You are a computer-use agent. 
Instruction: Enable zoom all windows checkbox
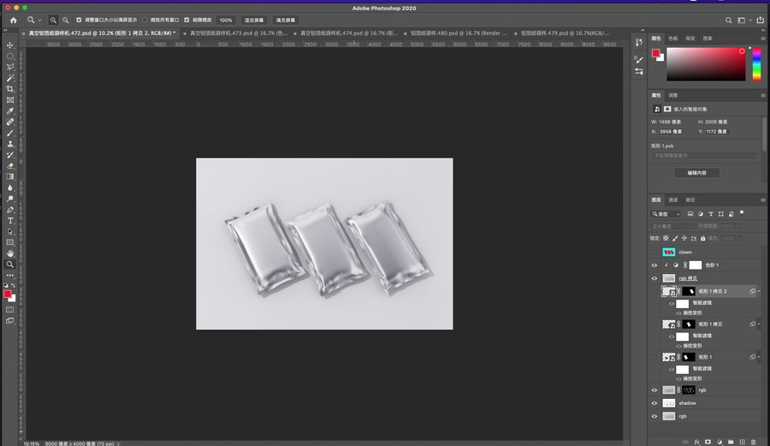coord(145,21)
